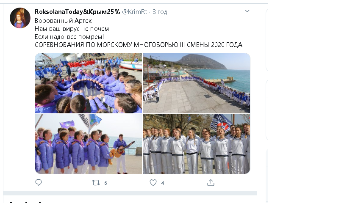This screenshot has height=203, width=347.
Task: Click the reply speech bubble icon
Action: click(x=39, y=182)
